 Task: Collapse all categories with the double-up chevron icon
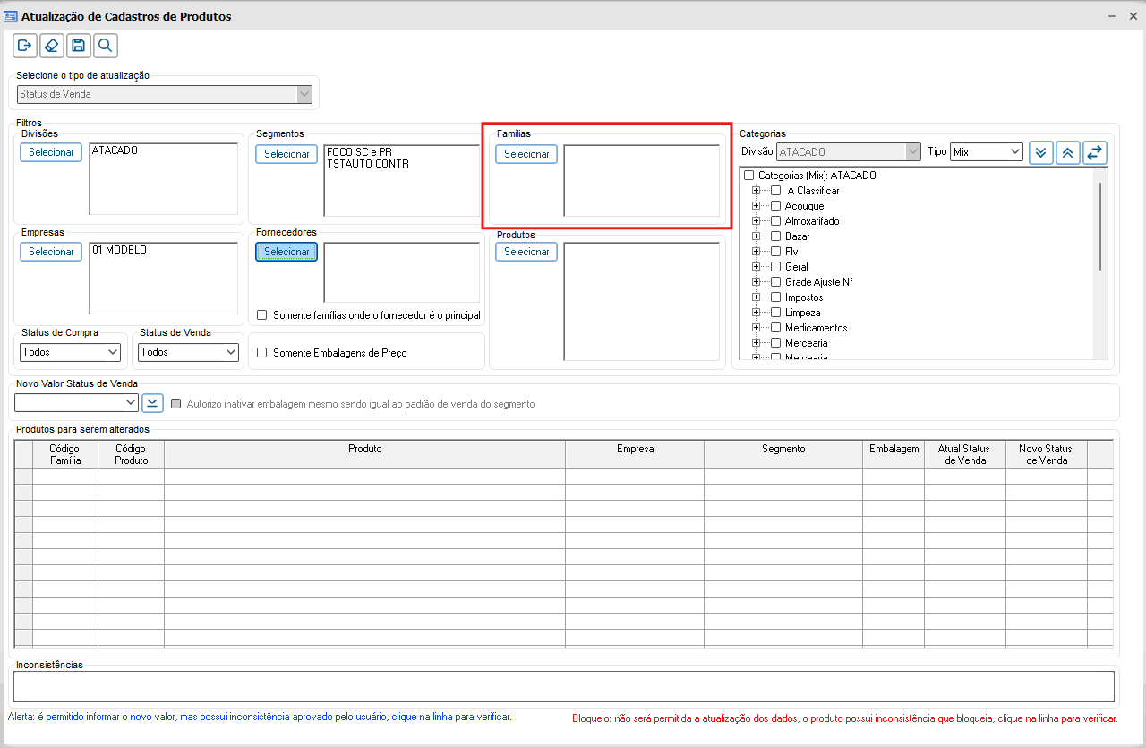click(1067, 152)
